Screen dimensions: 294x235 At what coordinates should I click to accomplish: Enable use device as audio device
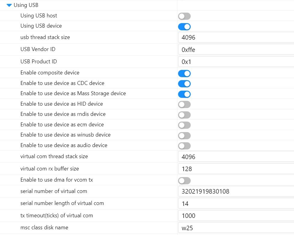click(x=184, y=146)
